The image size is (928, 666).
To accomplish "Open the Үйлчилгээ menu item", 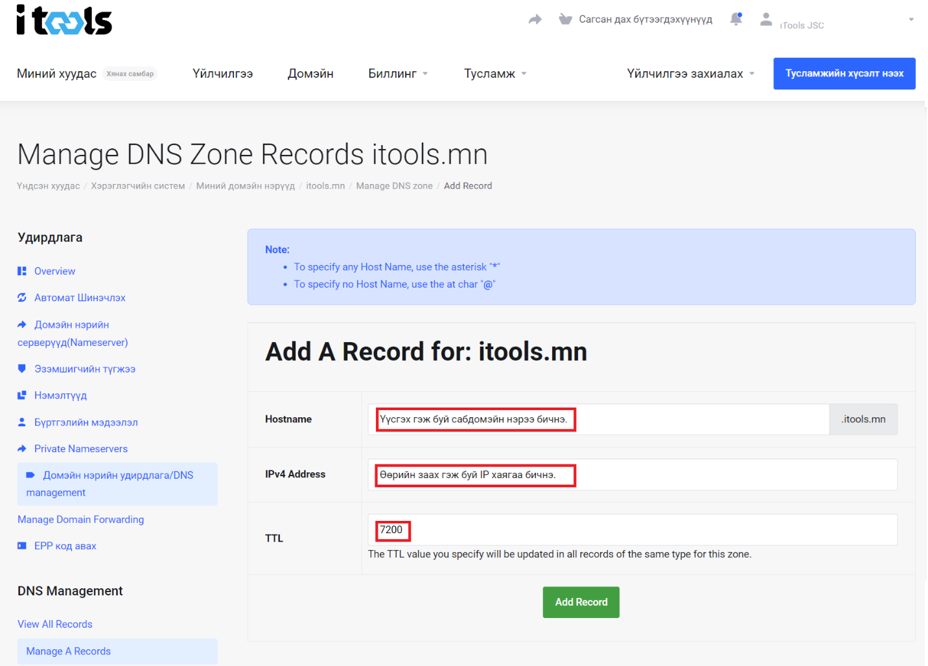I will coord(222,73).
